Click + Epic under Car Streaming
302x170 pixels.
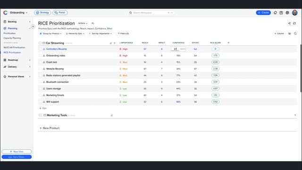click(x=43, y=108)
